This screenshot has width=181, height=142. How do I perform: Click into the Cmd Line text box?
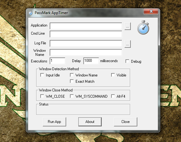pyautogui.click(x=86, y=34)
